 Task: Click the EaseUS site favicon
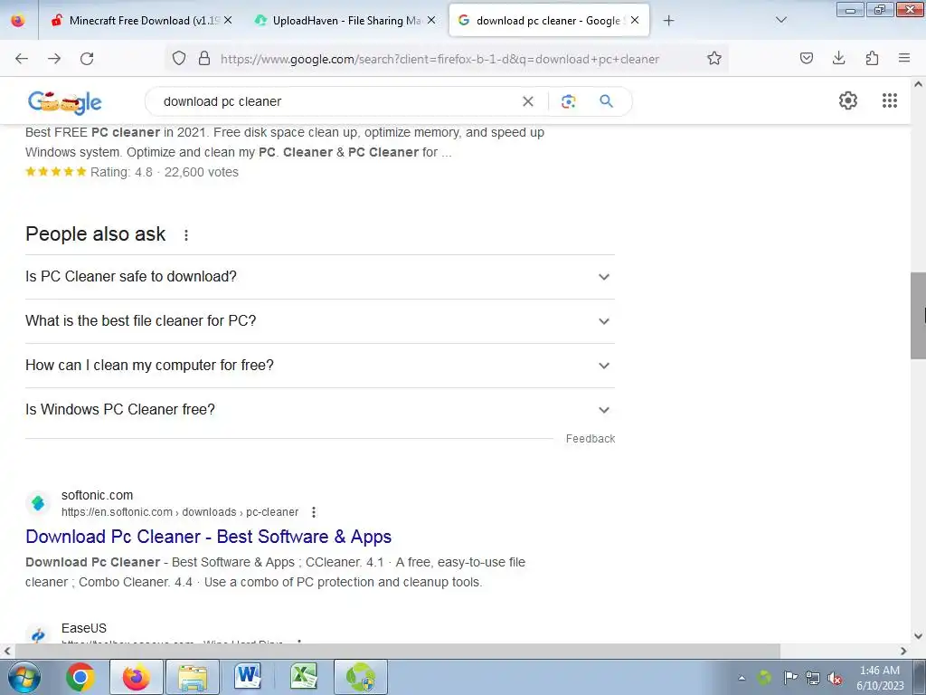pyautogui.click(x=38, y=634)
